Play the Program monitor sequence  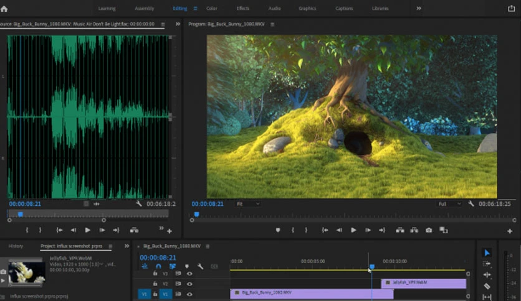point(353,230)
